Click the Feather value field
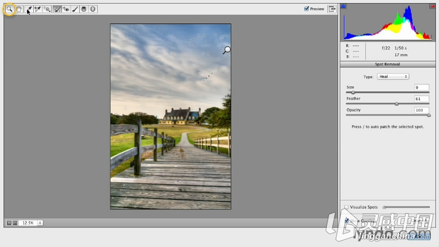Image resolution: width=439 pixels, height=247 pixels. (422, 99)
